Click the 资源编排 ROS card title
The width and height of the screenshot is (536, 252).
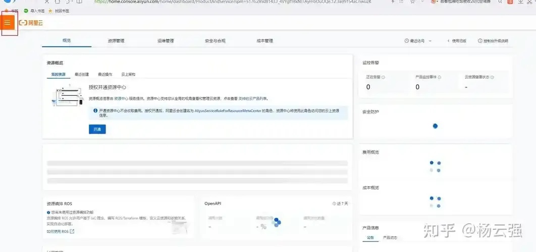coord(60,204)
